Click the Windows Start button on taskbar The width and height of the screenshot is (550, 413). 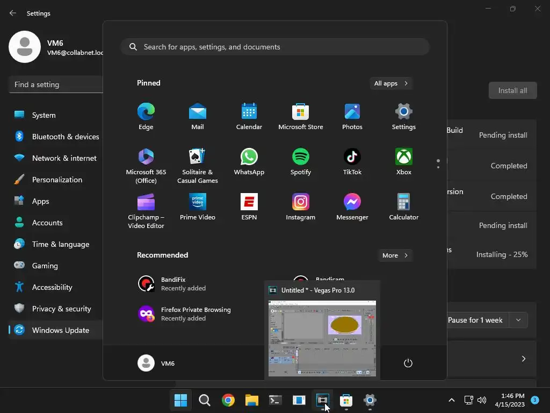coord(180,400)
